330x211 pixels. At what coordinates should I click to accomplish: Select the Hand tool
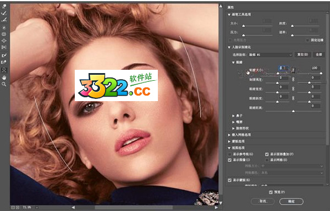[x=4, y=77]
